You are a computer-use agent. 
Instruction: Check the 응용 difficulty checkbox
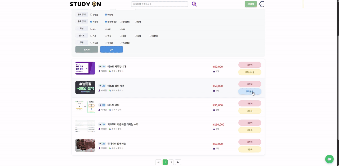pos(121,36)
